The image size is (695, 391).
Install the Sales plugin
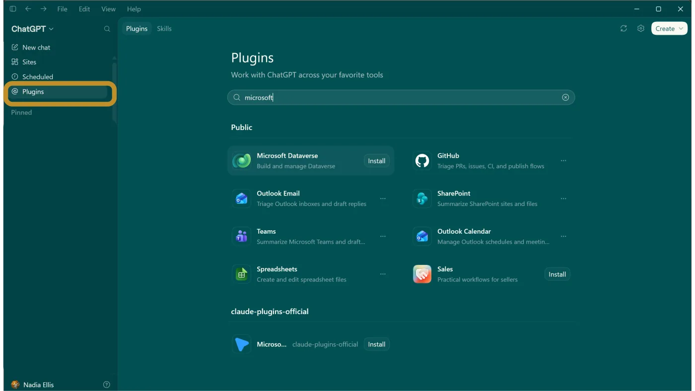point(557,274)
